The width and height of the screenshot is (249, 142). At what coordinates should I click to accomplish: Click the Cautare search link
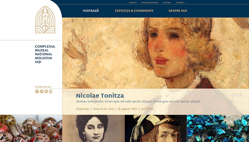[167, 3]
